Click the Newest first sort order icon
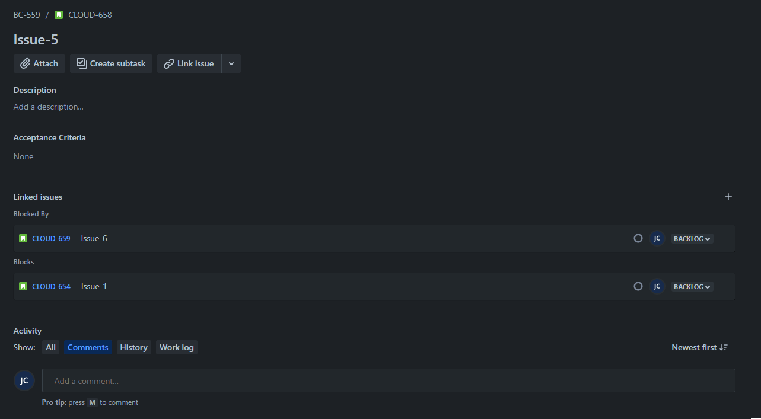The height and width of the screenshot is (419, 761). (x=724, y=347)
